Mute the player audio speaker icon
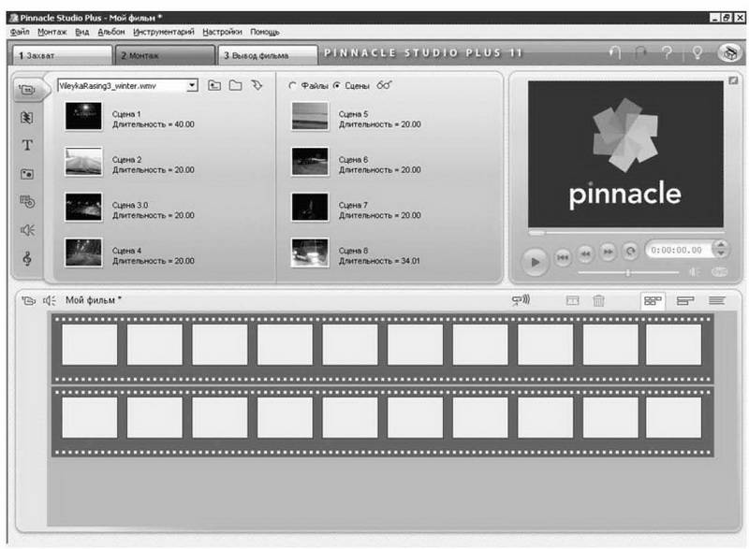Image resolution: width=749 pixels, height=549 pixels. (694, 272)
